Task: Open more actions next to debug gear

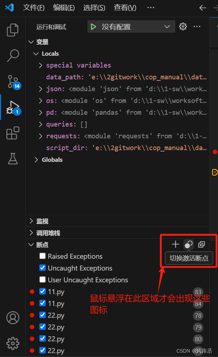Action: [x=197, y=27]
